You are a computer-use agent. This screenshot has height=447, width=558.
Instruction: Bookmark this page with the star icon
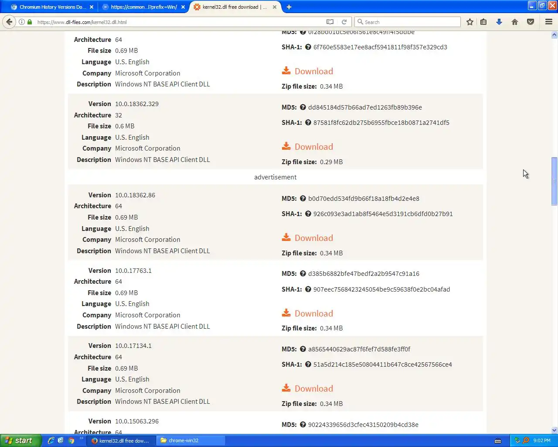click(x=470, y=22)
